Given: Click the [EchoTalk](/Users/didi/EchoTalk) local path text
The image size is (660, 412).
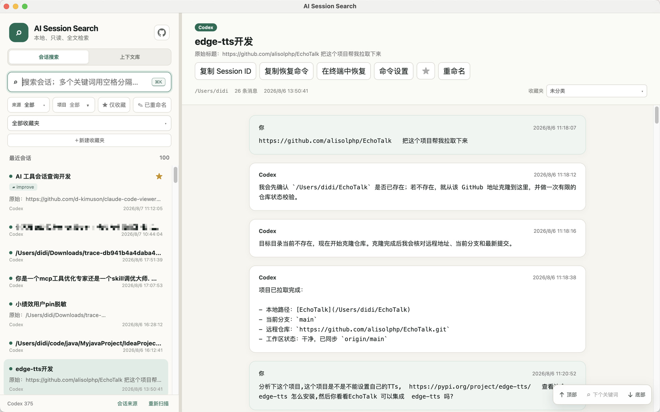Looking at the screenshot, I should pos(353,310).
